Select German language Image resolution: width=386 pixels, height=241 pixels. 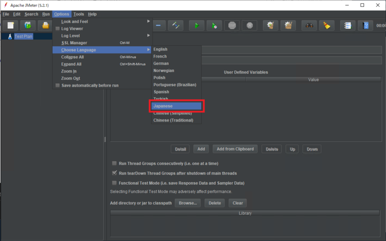(x=176, y=63)
